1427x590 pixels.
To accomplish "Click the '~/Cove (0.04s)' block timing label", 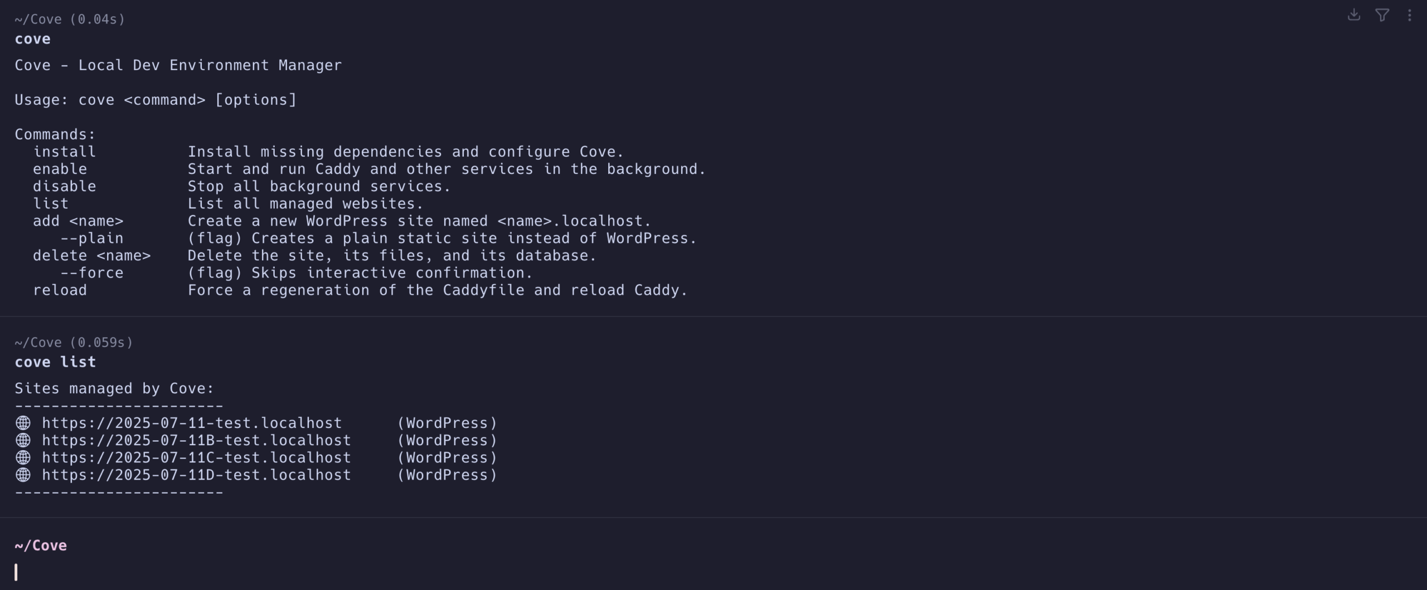I will [x=70, y=19].
